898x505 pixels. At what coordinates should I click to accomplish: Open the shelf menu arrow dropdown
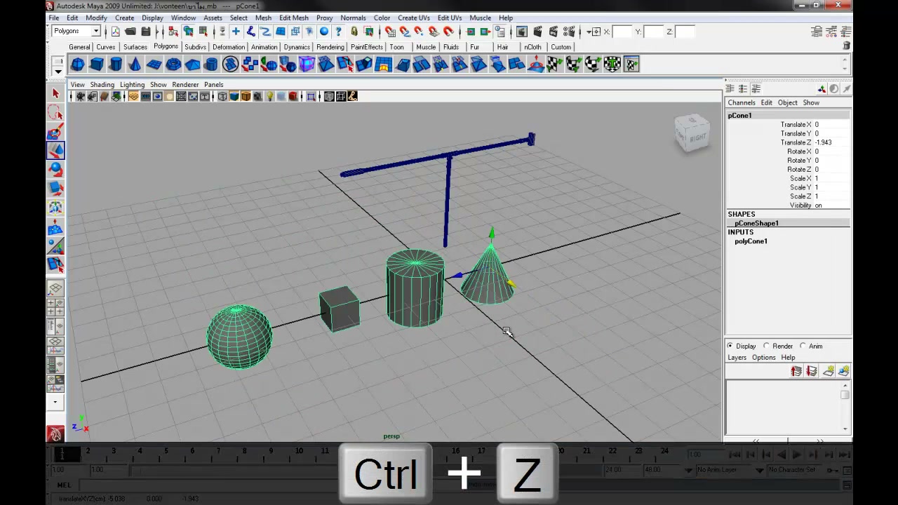pyautogui.click(x=58, y=70)
